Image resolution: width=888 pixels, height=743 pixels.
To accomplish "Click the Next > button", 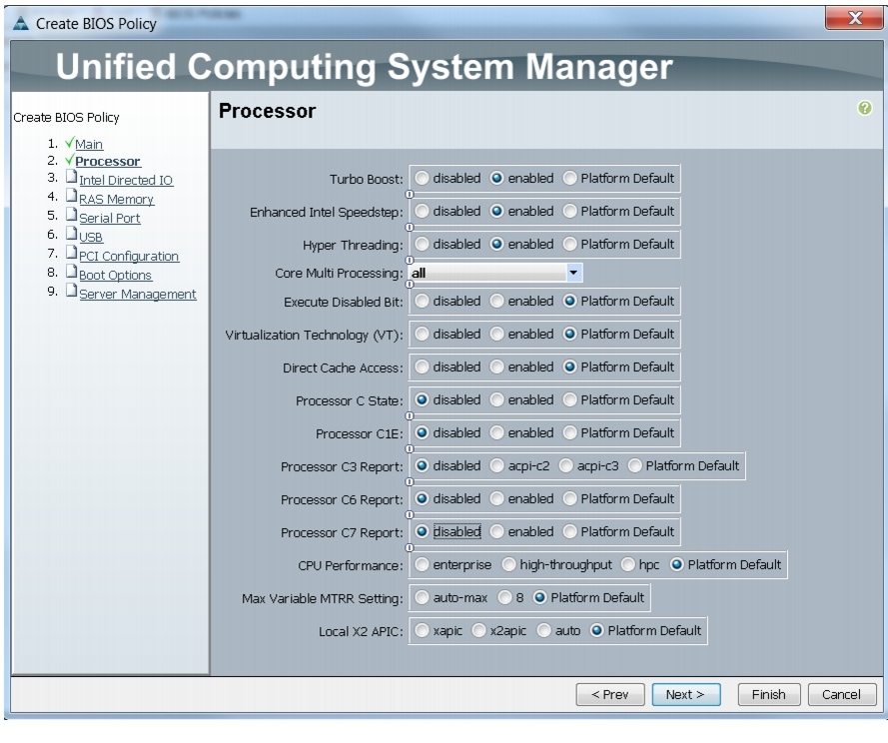I will [x=686, y=694].
